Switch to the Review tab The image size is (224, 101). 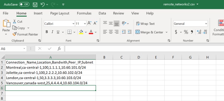pos(118,13)
